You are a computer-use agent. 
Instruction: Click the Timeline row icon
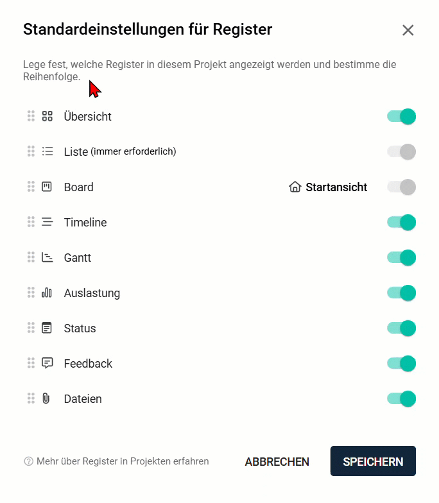pyautogui.click(x=47, y=222)
